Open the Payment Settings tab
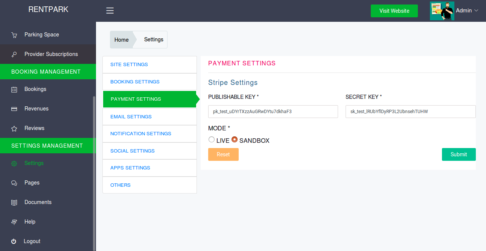Image resolution: width=486 pixels, height=251 pixels. click(x=149, y=99)
